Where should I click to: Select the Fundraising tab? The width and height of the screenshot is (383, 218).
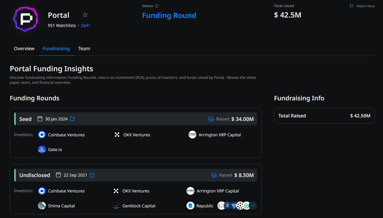(x=56, y=48)
